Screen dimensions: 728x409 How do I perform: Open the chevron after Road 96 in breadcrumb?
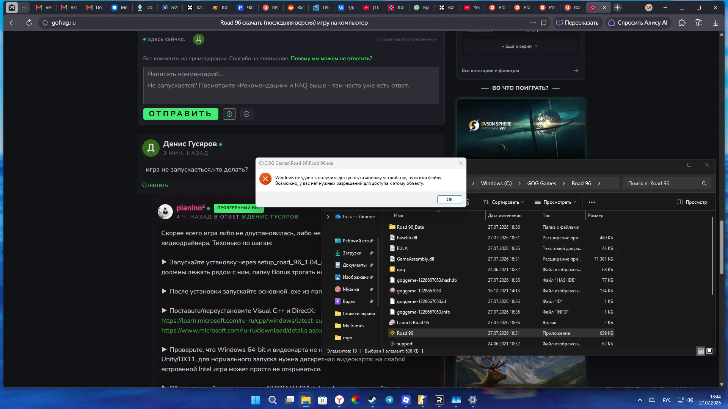599,183
